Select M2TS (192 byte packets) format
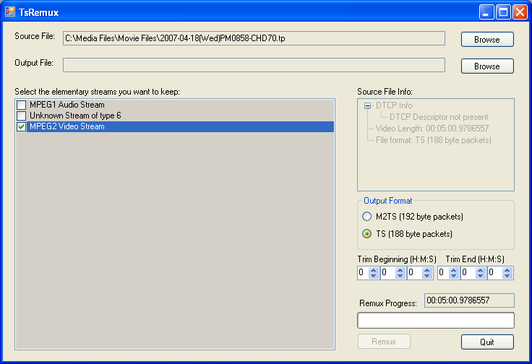Screen dimensions: 532x364 (x=366, y=217)
